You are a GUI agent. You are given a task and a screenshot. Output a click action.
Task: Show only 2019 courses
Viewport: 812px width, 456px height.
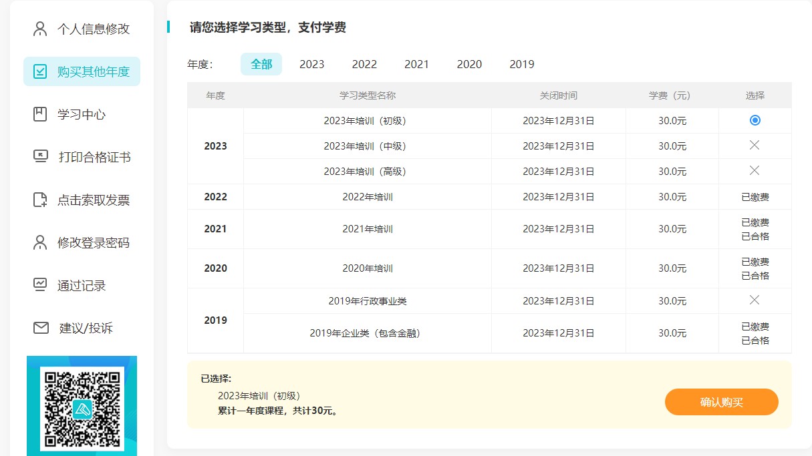click(521, 64)
